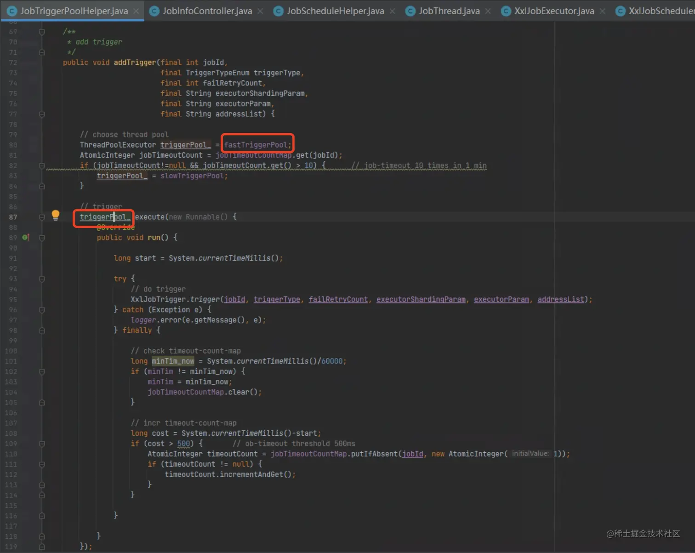The height and width of the screenshot is (553, 695).
Task: Click fastTriggerPool on line 80
Action: click(x=256, y=145)
